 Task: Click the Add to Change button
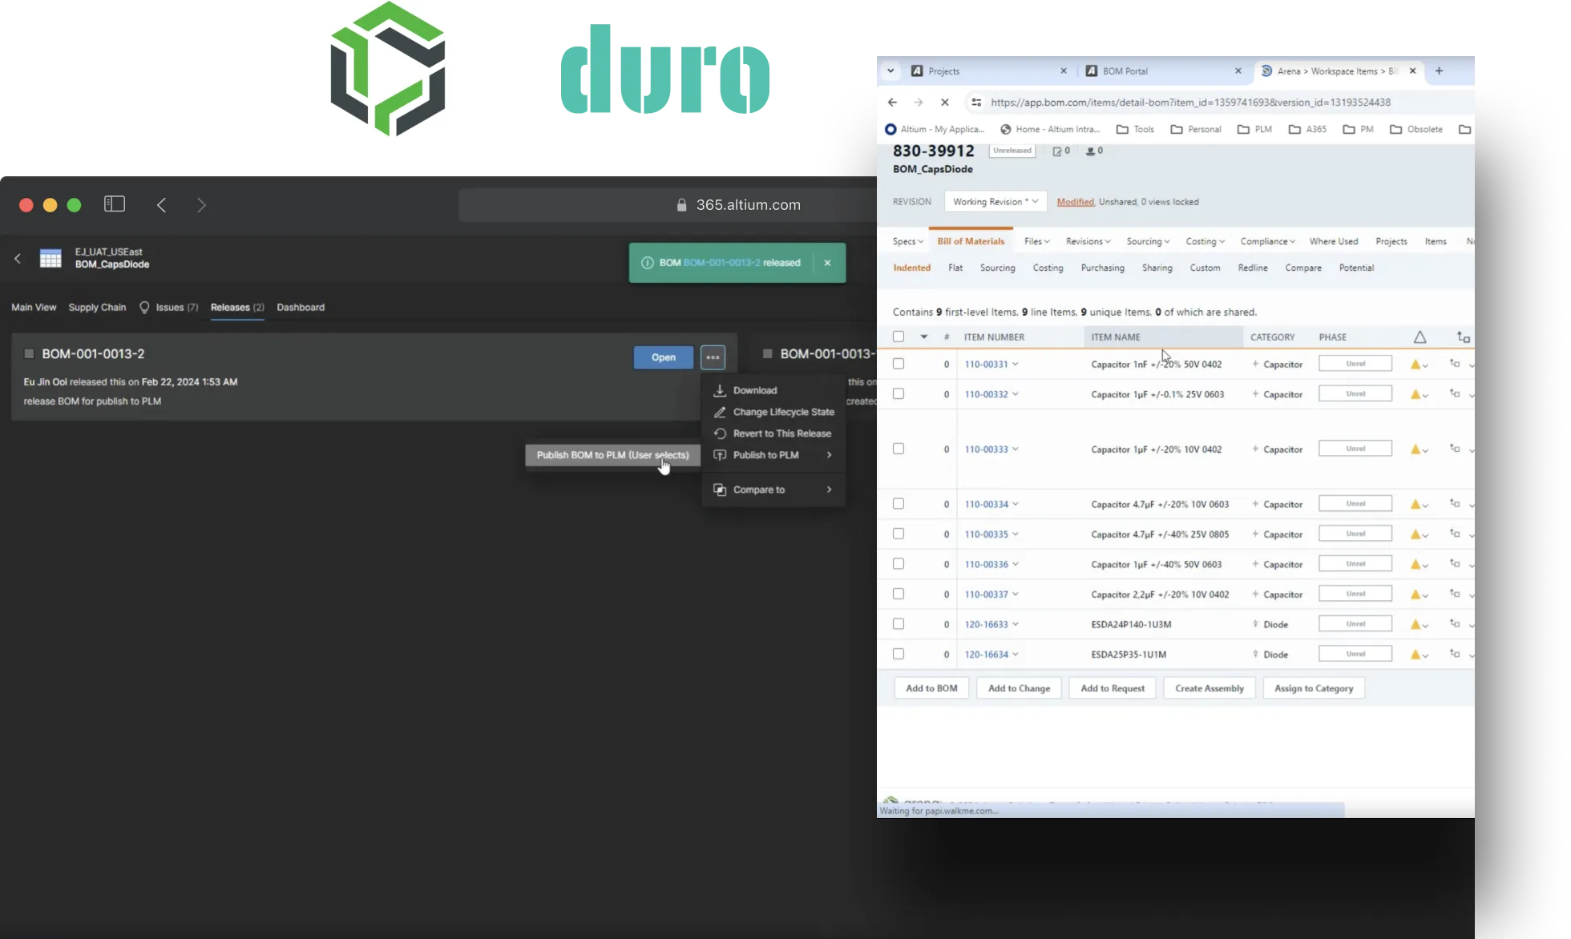coord(1019,688)
